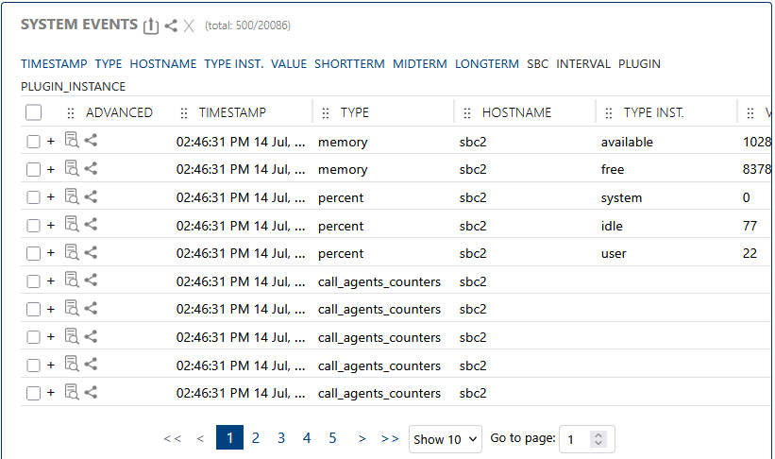Image resolution: width=775 pixels, height=459 pixels.
Task: Go to previous page with < arrow
Action: pos(200,439)
